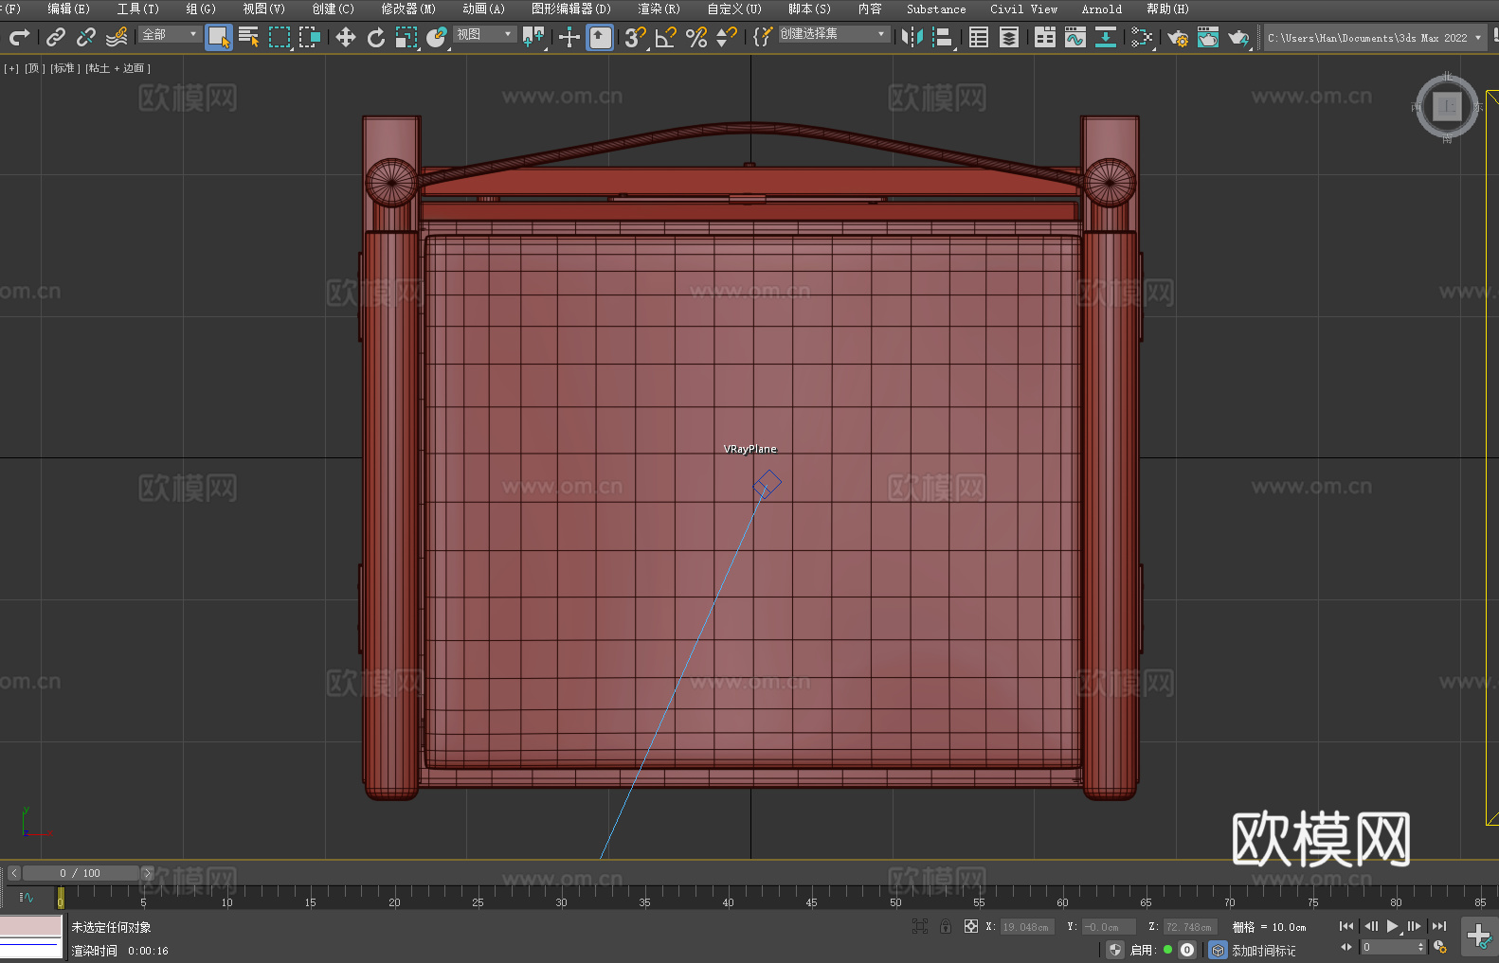Toggle the Percent Snap button
The width and height of the screenshot is (1499, 963).
pyautogui.click(x=696, y=37)
